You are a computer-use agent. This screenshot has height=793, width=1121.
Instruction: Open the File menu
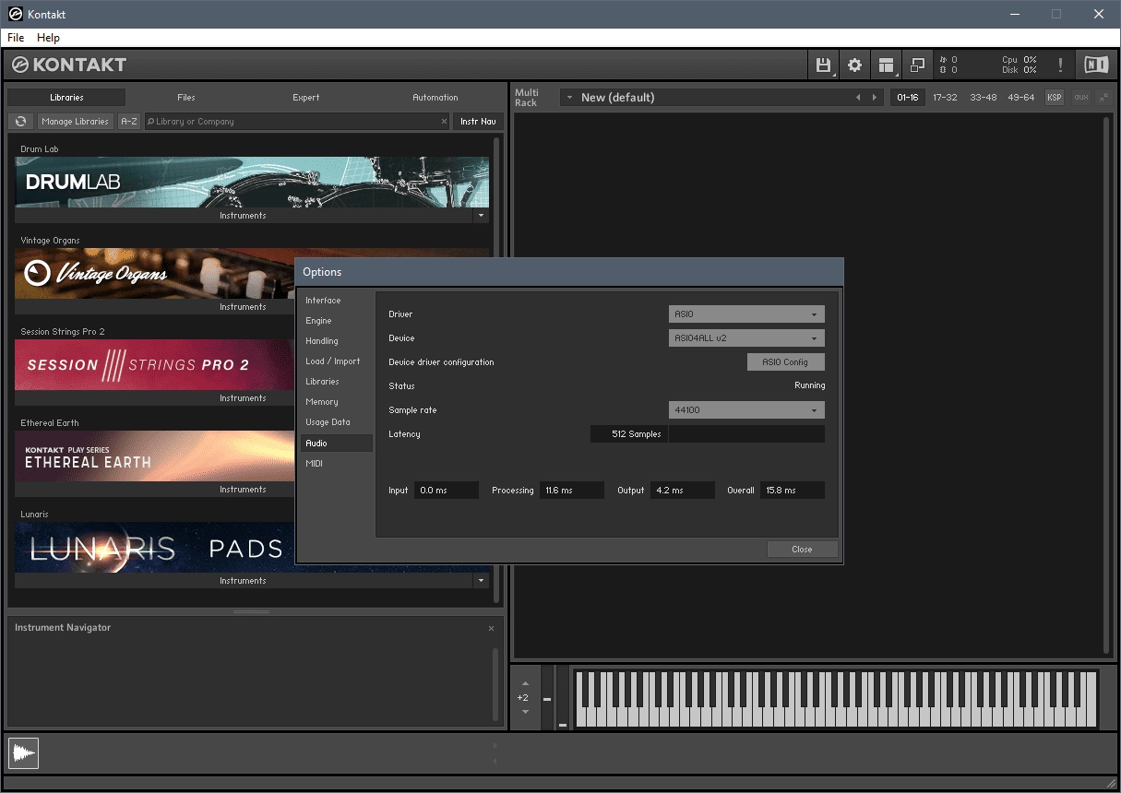click(x=16, y=38)
